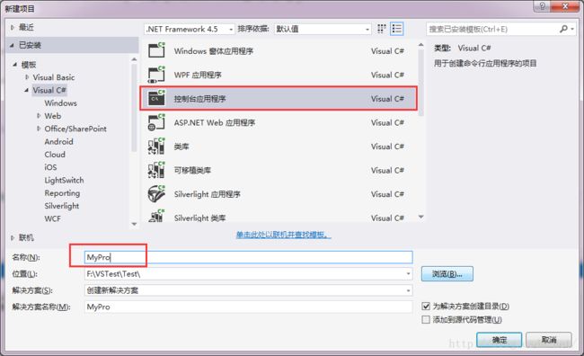Select the Silverlight tree item

click(x=62, y=206)
